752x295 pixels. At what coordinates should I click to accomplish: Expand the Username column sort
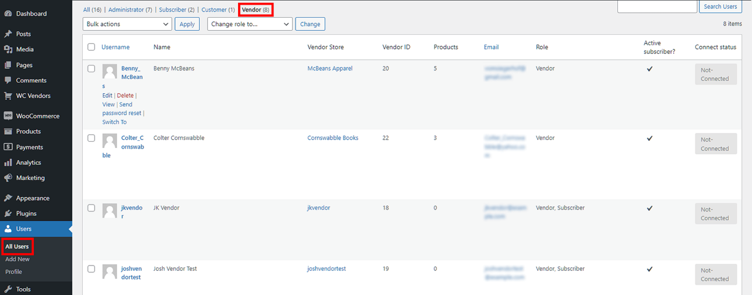[x=115, y=46]
